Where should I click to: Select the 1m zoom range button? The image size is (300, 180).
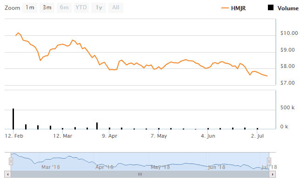click(x=30, y=8)
